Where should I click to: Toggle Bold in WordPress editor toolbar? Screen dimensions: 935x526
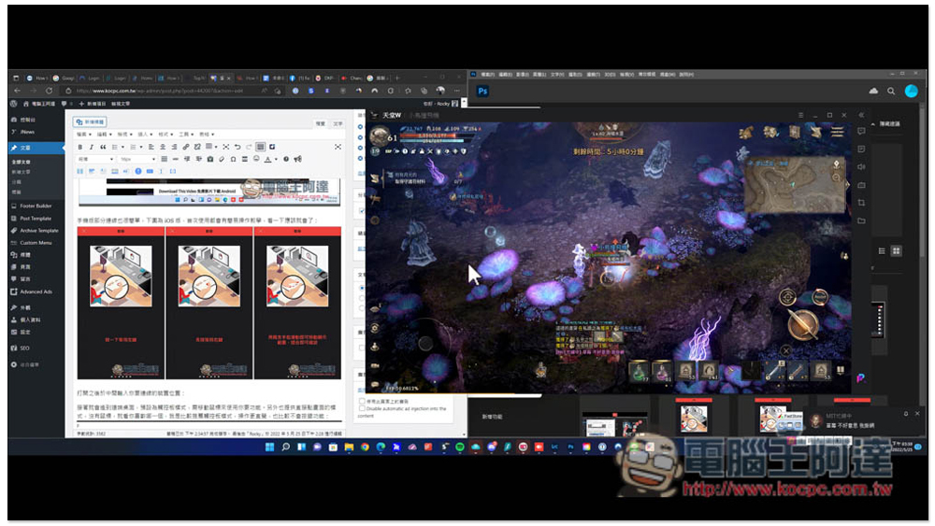click(x=79, y=147)
